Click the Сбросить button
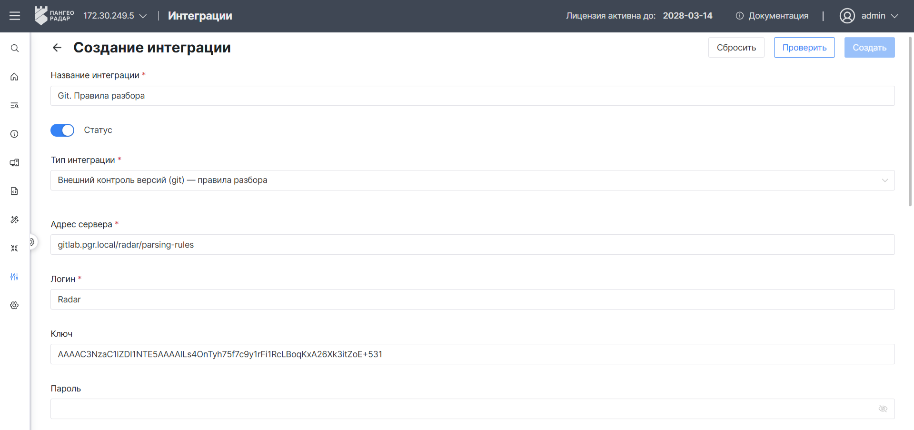This screenshot has height=430, width=914. point(736,48)
